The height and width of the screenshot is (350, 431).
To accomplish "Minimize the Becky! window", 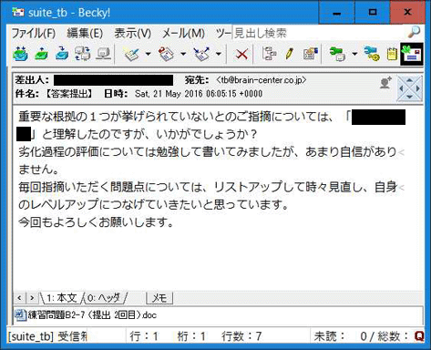I will [x=336, y=13].
